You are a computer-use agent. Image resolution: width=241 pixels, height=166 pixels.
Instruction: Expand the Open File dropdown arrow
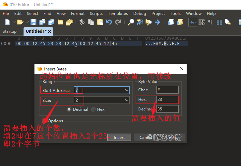[x=27, y=22]
